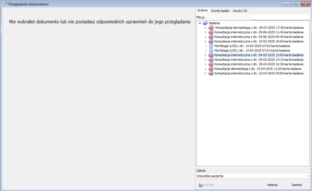
Task: Click document icon of Morfologia 07:02 entry
Action: [x=211, y=46]
